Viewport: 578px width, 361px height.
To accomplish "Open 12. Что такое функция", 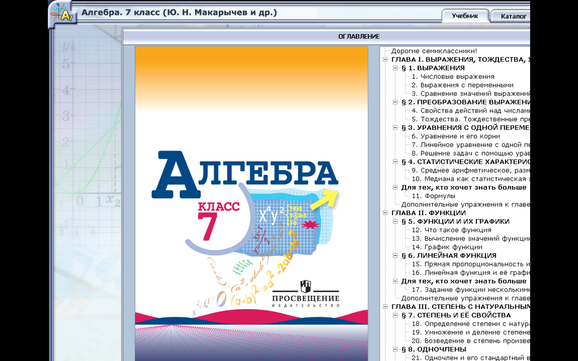I will point(452,230).
